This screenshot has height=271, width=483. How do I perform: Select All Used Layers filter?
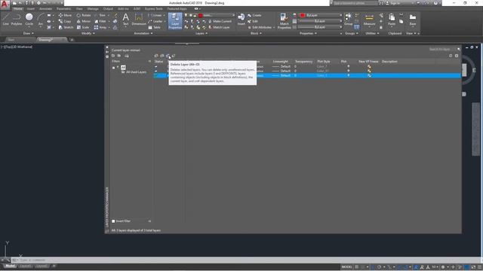point(136,72)
